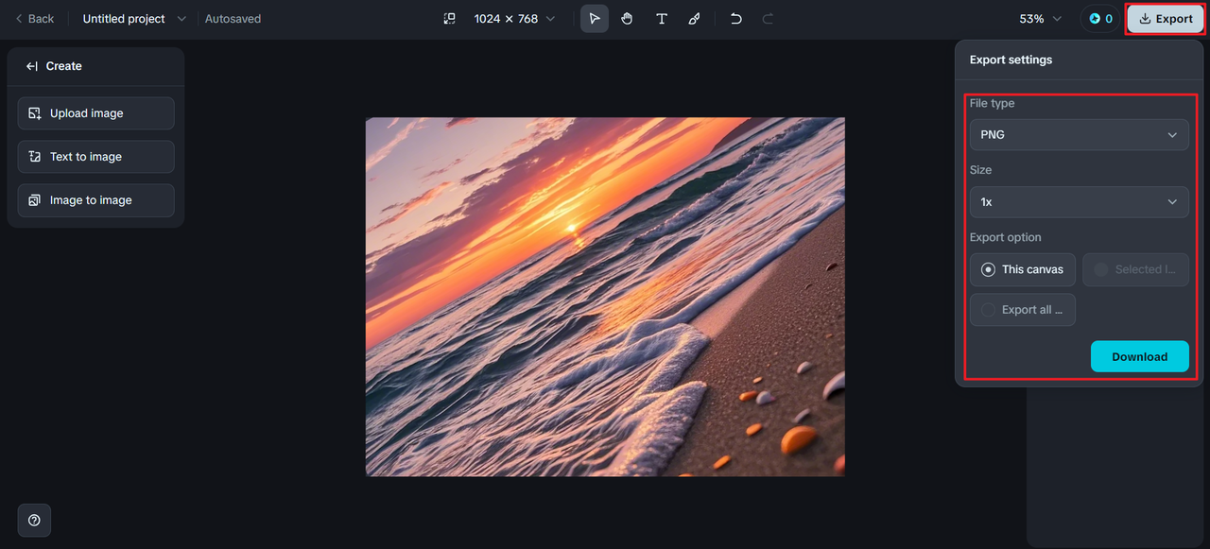Click Upload image
1210x549 pixels.
pos(95,113)
